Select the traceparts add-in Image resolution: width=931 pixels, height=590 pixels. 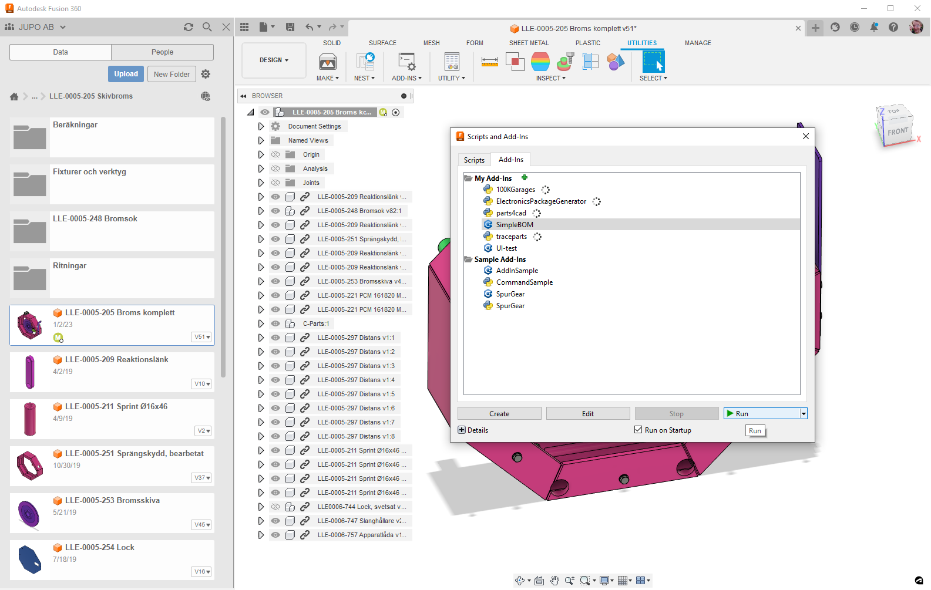[511, 237]
